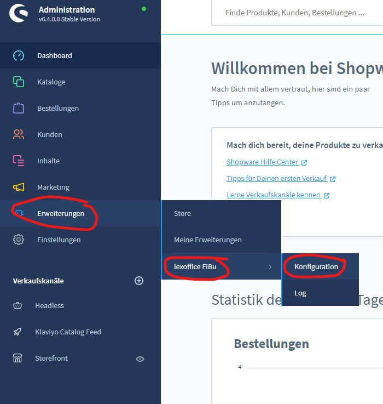
Task: Open Dashboard via its speedometer icon
Action: (x=19, y=56)
